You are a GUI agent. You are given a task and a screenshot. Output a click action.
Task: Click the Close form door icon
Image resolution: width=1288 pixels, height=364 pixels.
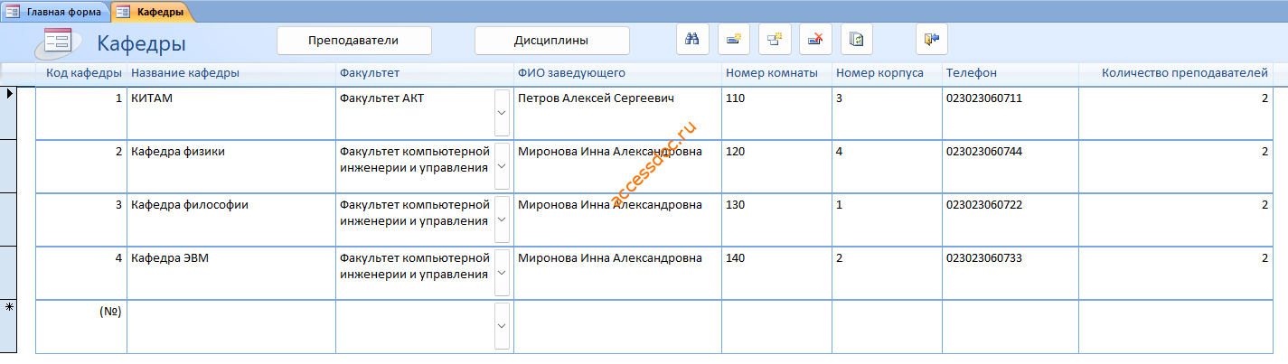click(x=931, y=40)
